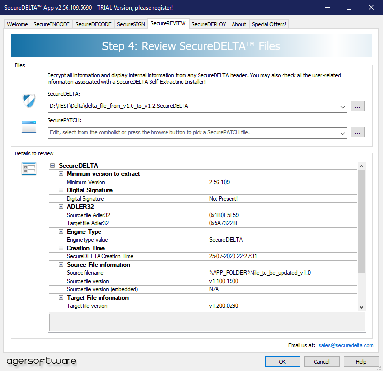Click the SecurePATCH window icon
This screenshot has height=371, width=383.
pos(29,127)
